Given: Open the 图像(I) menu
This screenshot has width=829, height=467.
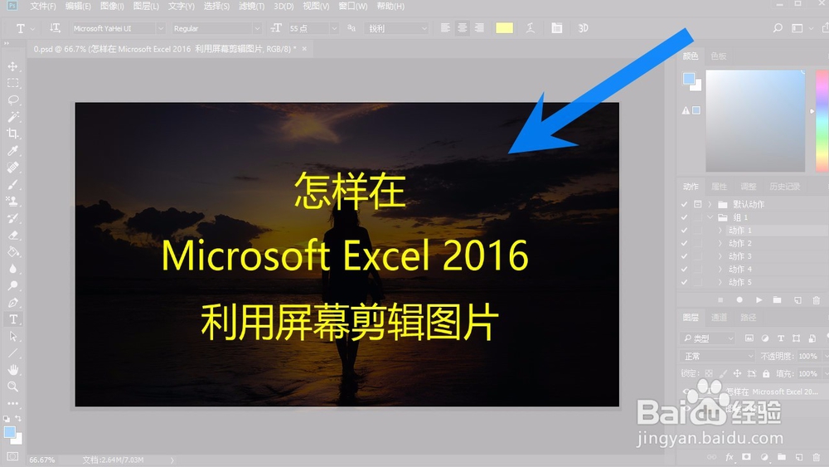Looking at the screenshot, I should click(112, 7).
